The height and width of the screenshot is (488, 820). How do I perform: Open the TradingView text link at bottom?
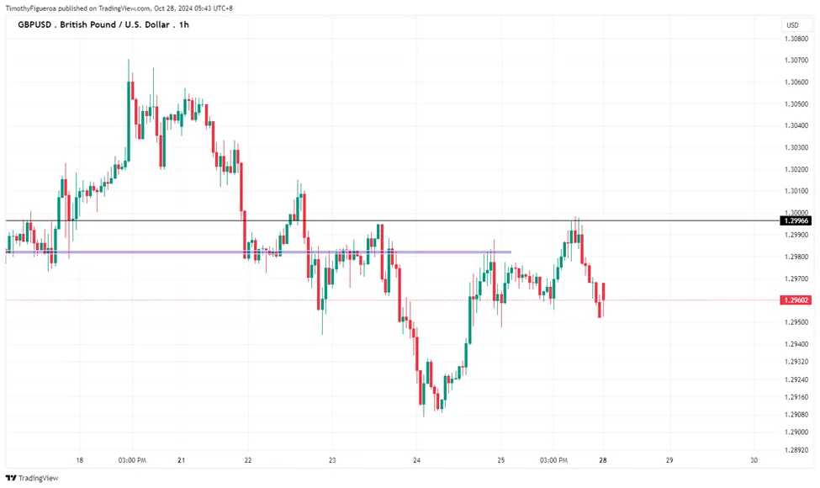[38, 478]
